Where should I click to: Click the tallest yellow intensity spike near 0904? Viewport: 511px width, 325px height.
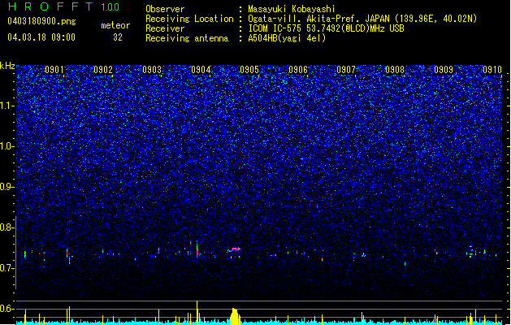click(x=197, y=313)
